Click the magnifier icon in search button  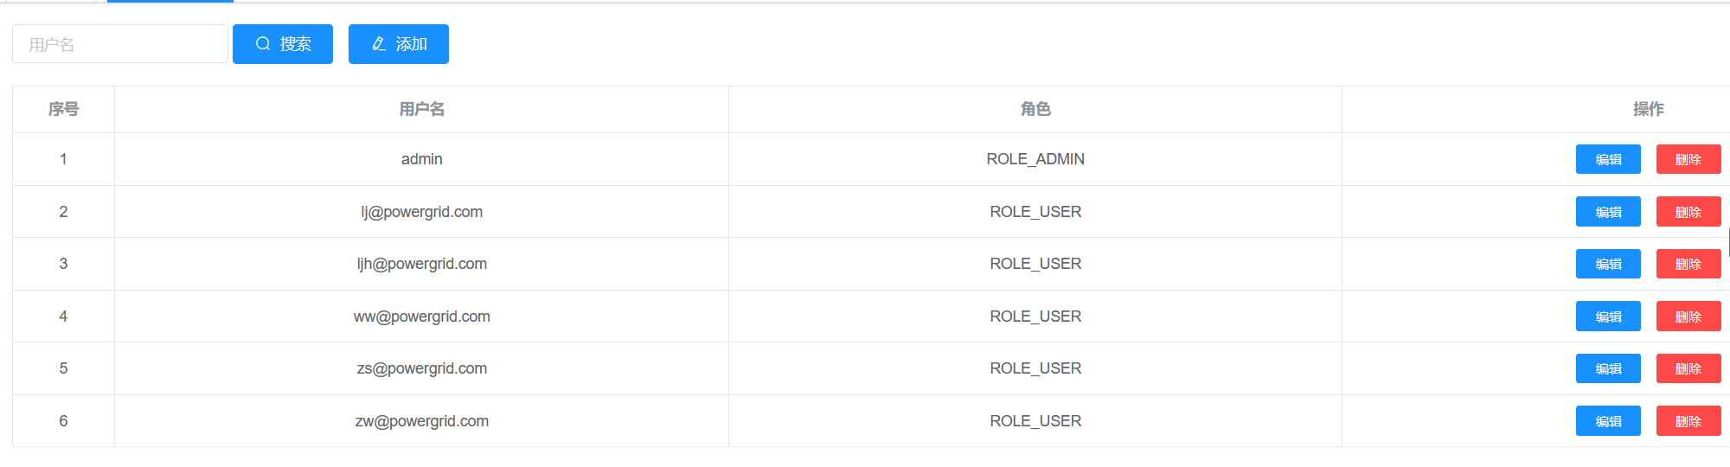[x=263, y=44]
